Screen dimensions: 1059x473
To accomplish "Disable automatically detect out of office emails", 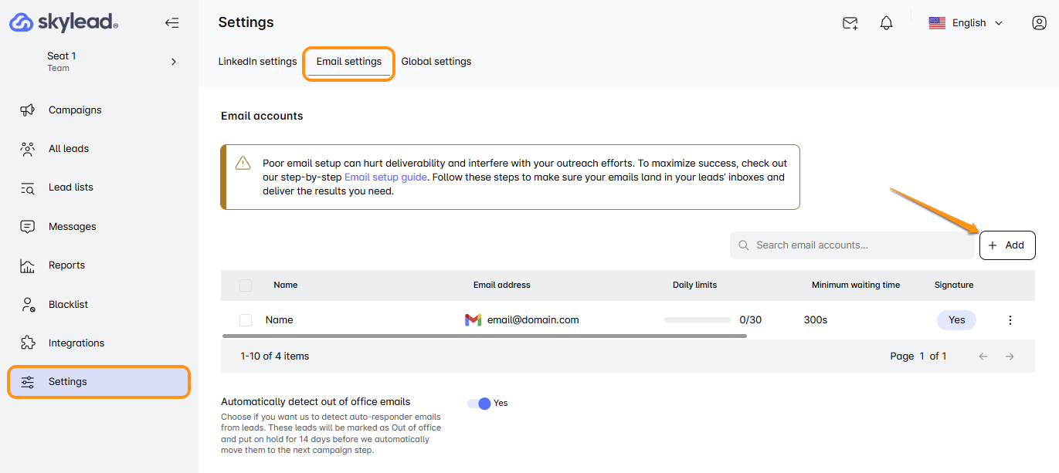I will (480, 403).
